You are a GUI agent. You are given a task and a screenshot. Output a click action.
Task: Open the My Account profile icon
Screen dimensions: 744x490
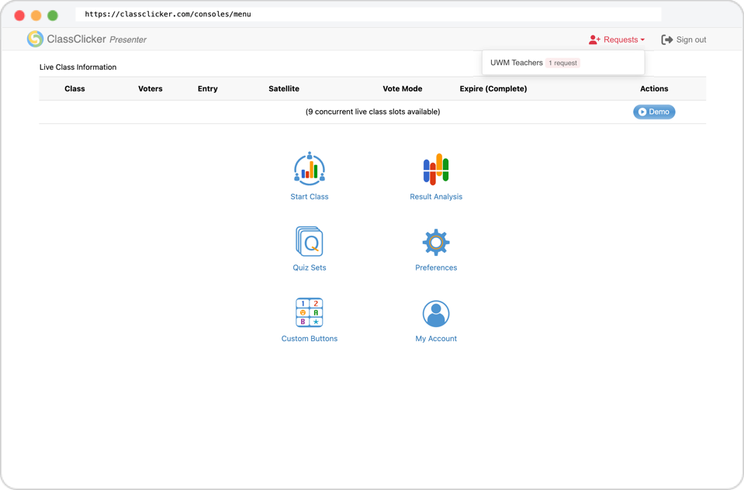click(436, 313)
